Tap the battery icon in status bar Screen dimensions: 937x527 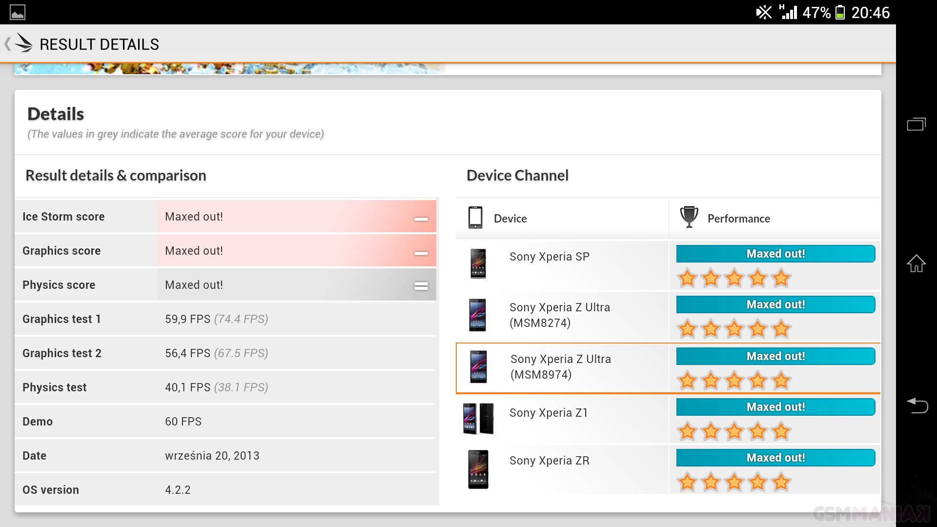coord(840,12)
